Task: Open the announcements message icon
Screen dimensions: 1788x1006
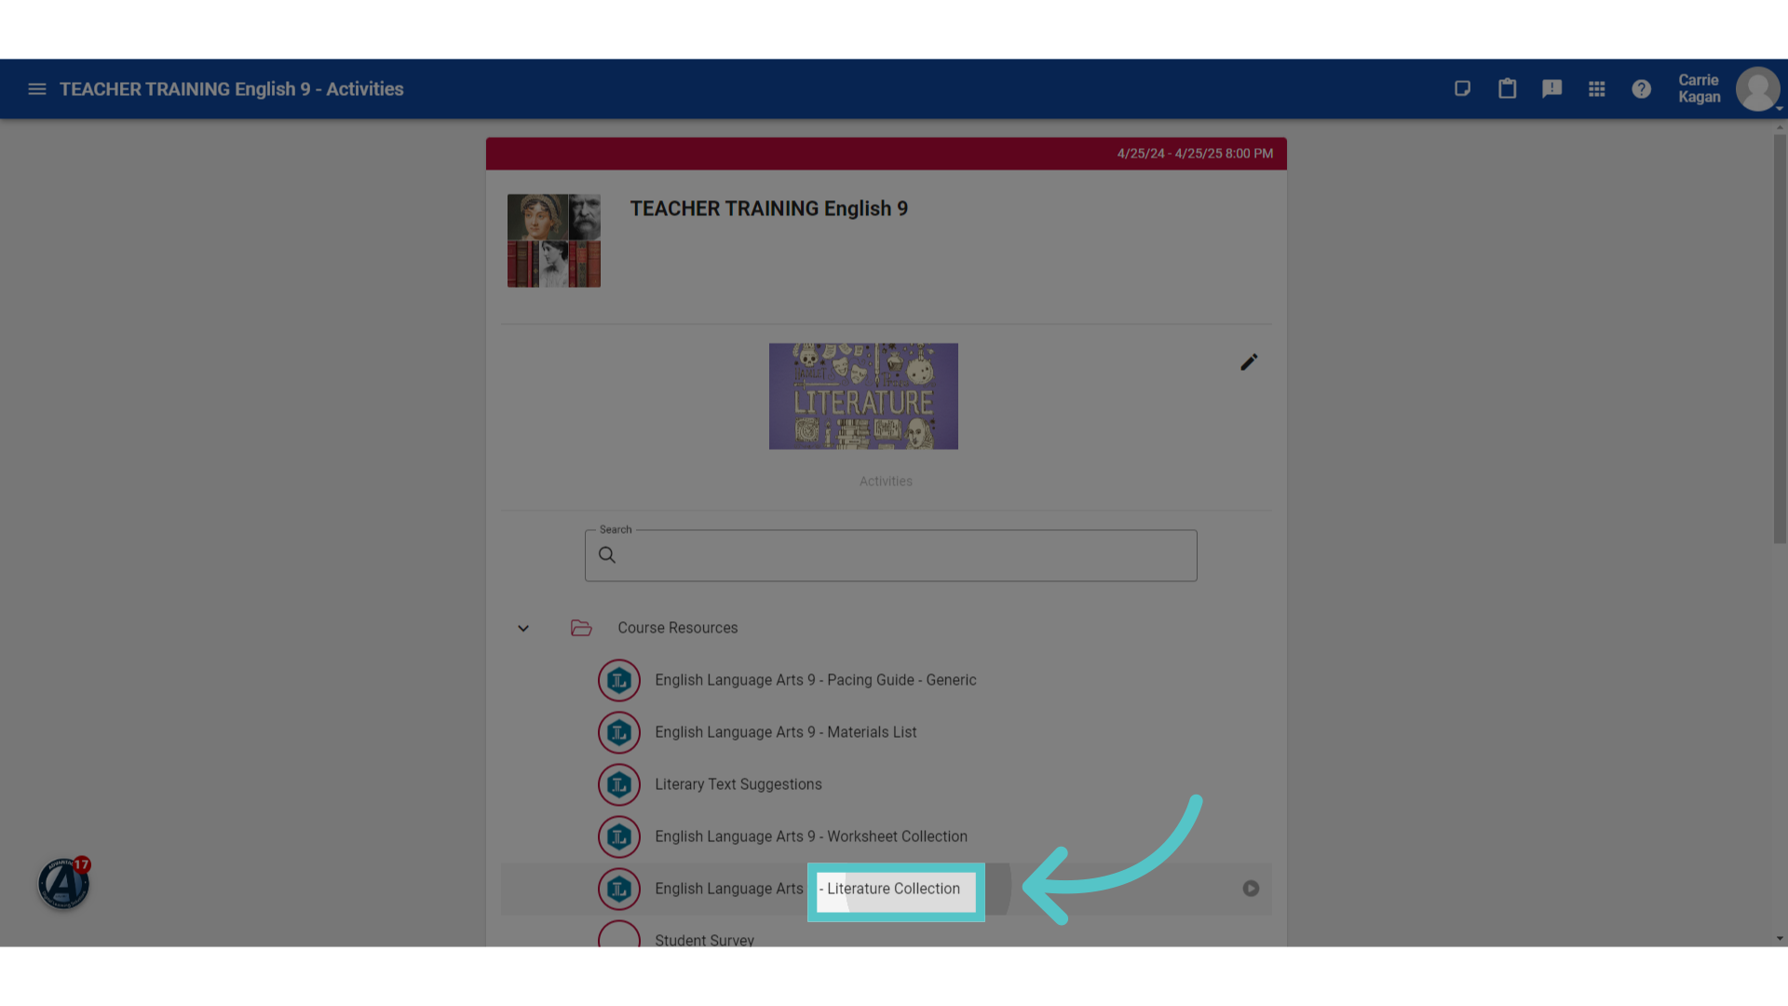Action: click(x=1551, y=89)
